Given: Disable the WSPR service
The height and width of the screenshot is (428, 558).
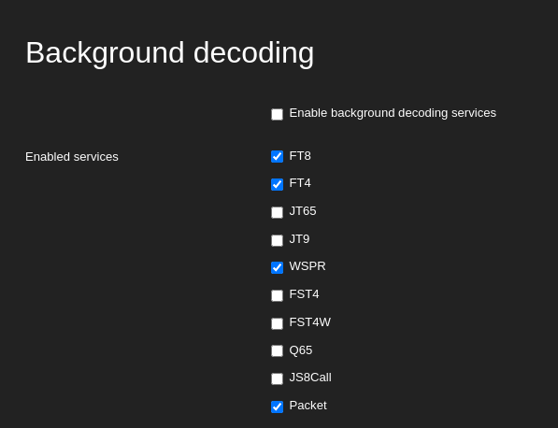Looking at the screenshot, I should 277,267.
